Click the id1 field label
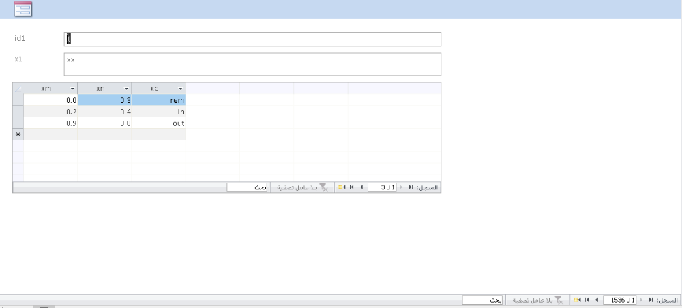 [x=20, y=38]
